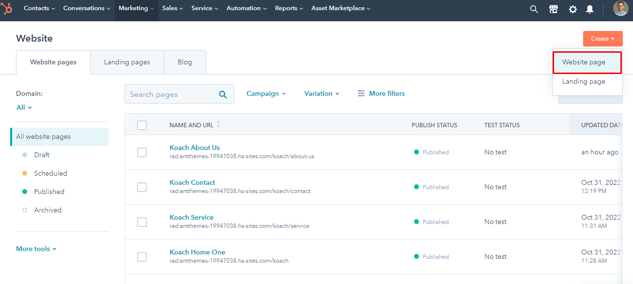Switch to the Blog tab
The height and width of the screenshot is (284, 633).
[x=185, y=62]
